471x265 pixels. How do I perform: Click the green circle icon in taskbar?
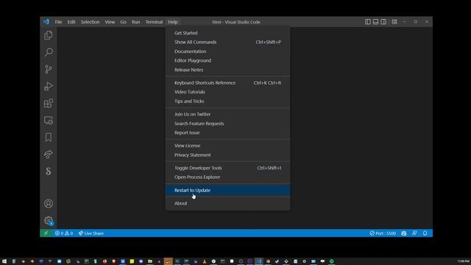(332, 261)
